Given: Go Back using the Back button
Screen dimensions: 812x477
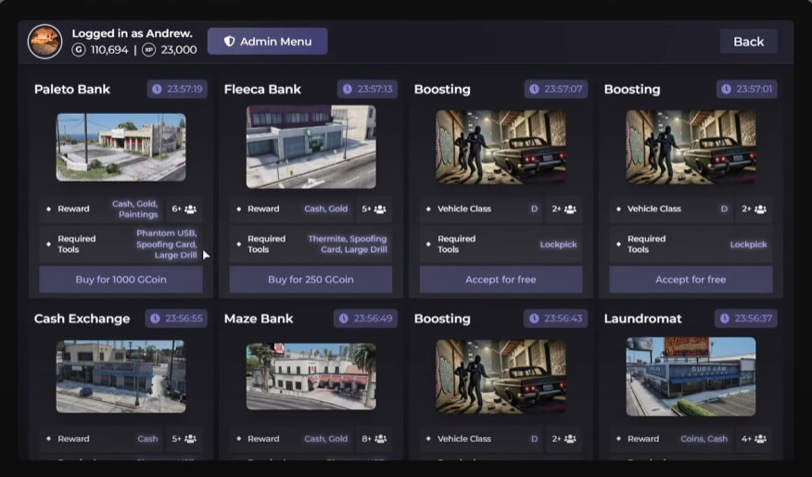Looking at the screenshot, I should point(748,42).
